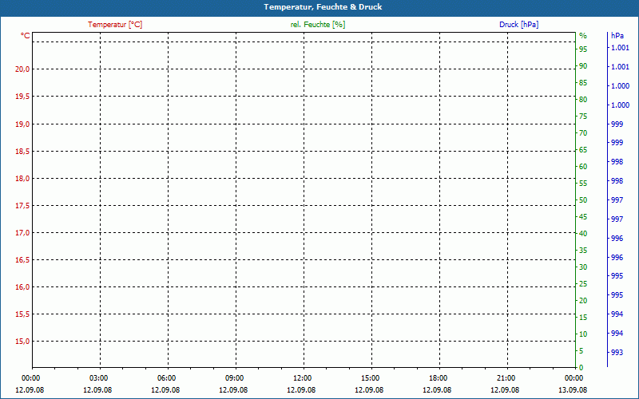
Task: Click the 21:00 time axis label
Action: (506, 378)
